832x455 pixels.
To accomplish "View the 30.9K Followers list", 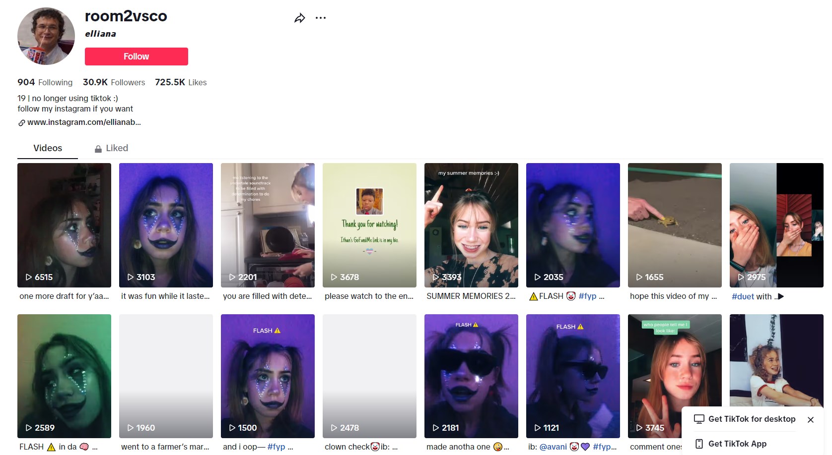I will point(114,82).
